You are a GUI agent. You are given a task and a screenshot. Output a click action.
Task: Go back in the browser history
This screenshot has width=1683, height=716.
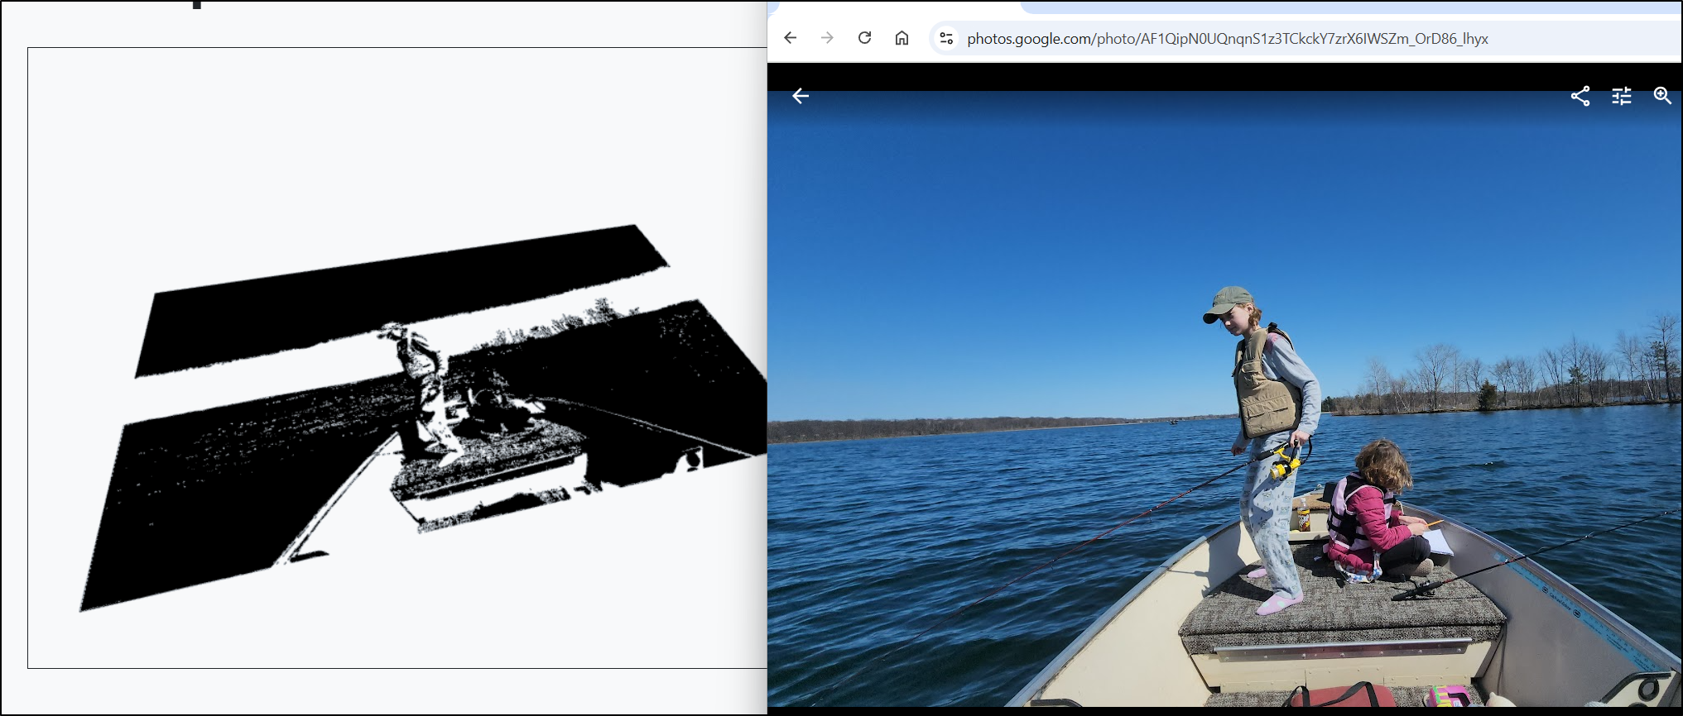791,38
